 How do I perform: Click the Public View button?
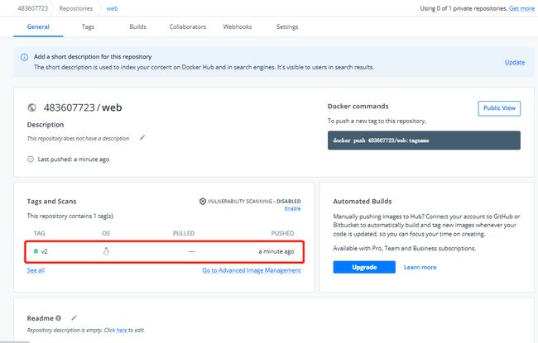[499, 108]
